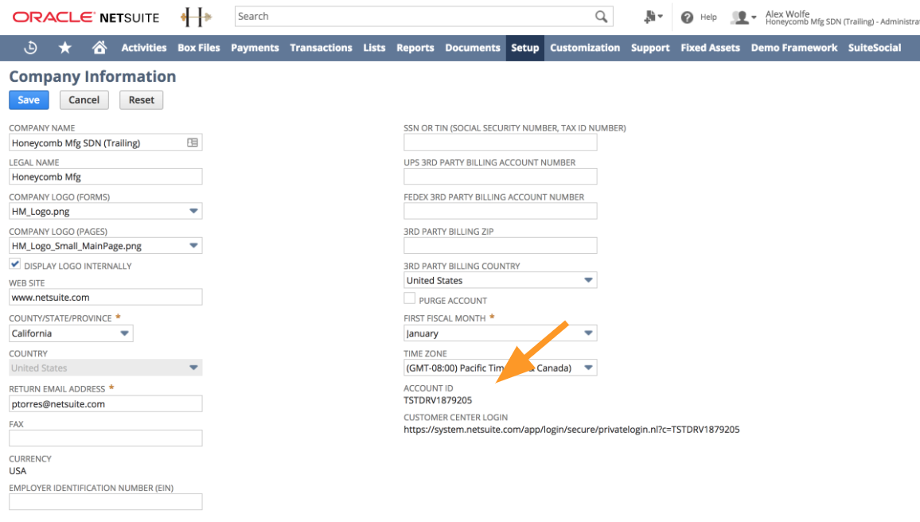Click the Save button
The height and width of the screenshot is (522, 920).
(29, 99)
